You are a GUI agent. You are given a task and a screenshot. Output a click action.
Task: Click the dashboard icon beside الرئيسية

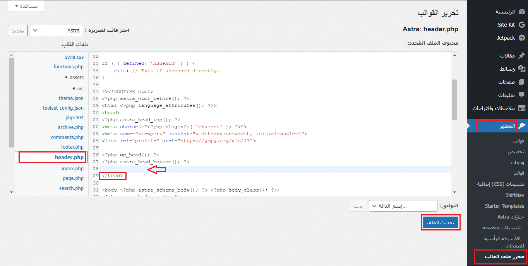521,12
